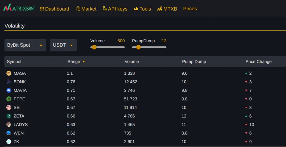The image size is (286, 147).
Task: Click PEPE volume 51 723
Action: (131, 99)
